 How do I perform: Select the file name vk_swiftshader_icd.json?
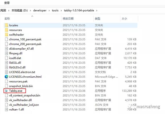pyautogui.click(x=24, y=105)
